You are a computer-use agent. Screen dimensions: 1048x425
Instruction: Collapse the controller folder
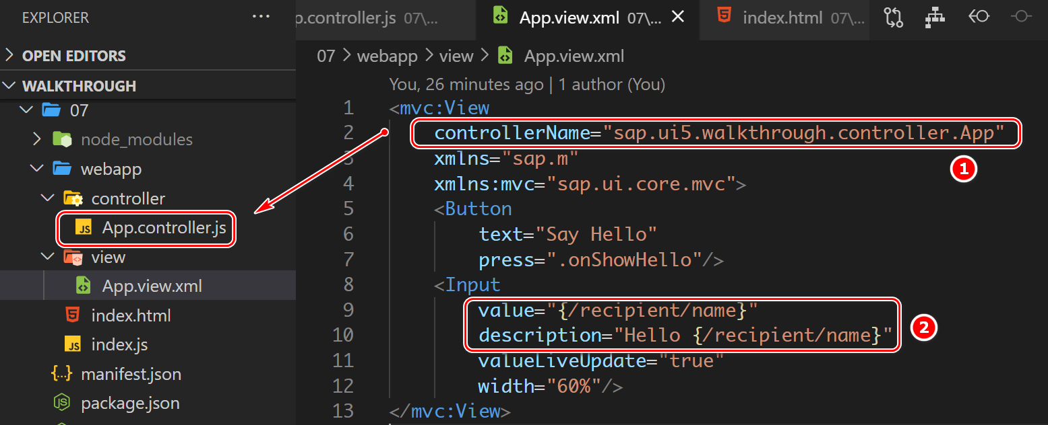[47, 198]
